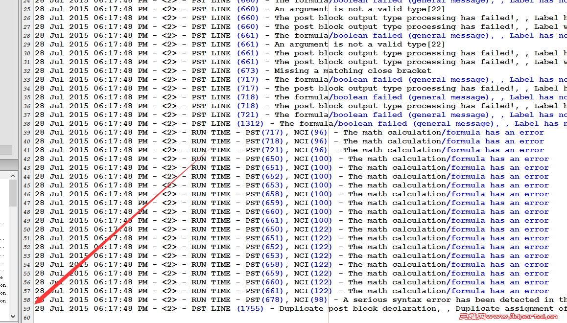
Task: Click 'NCI(122)' on line 54
Action: [x=313, y=264]
